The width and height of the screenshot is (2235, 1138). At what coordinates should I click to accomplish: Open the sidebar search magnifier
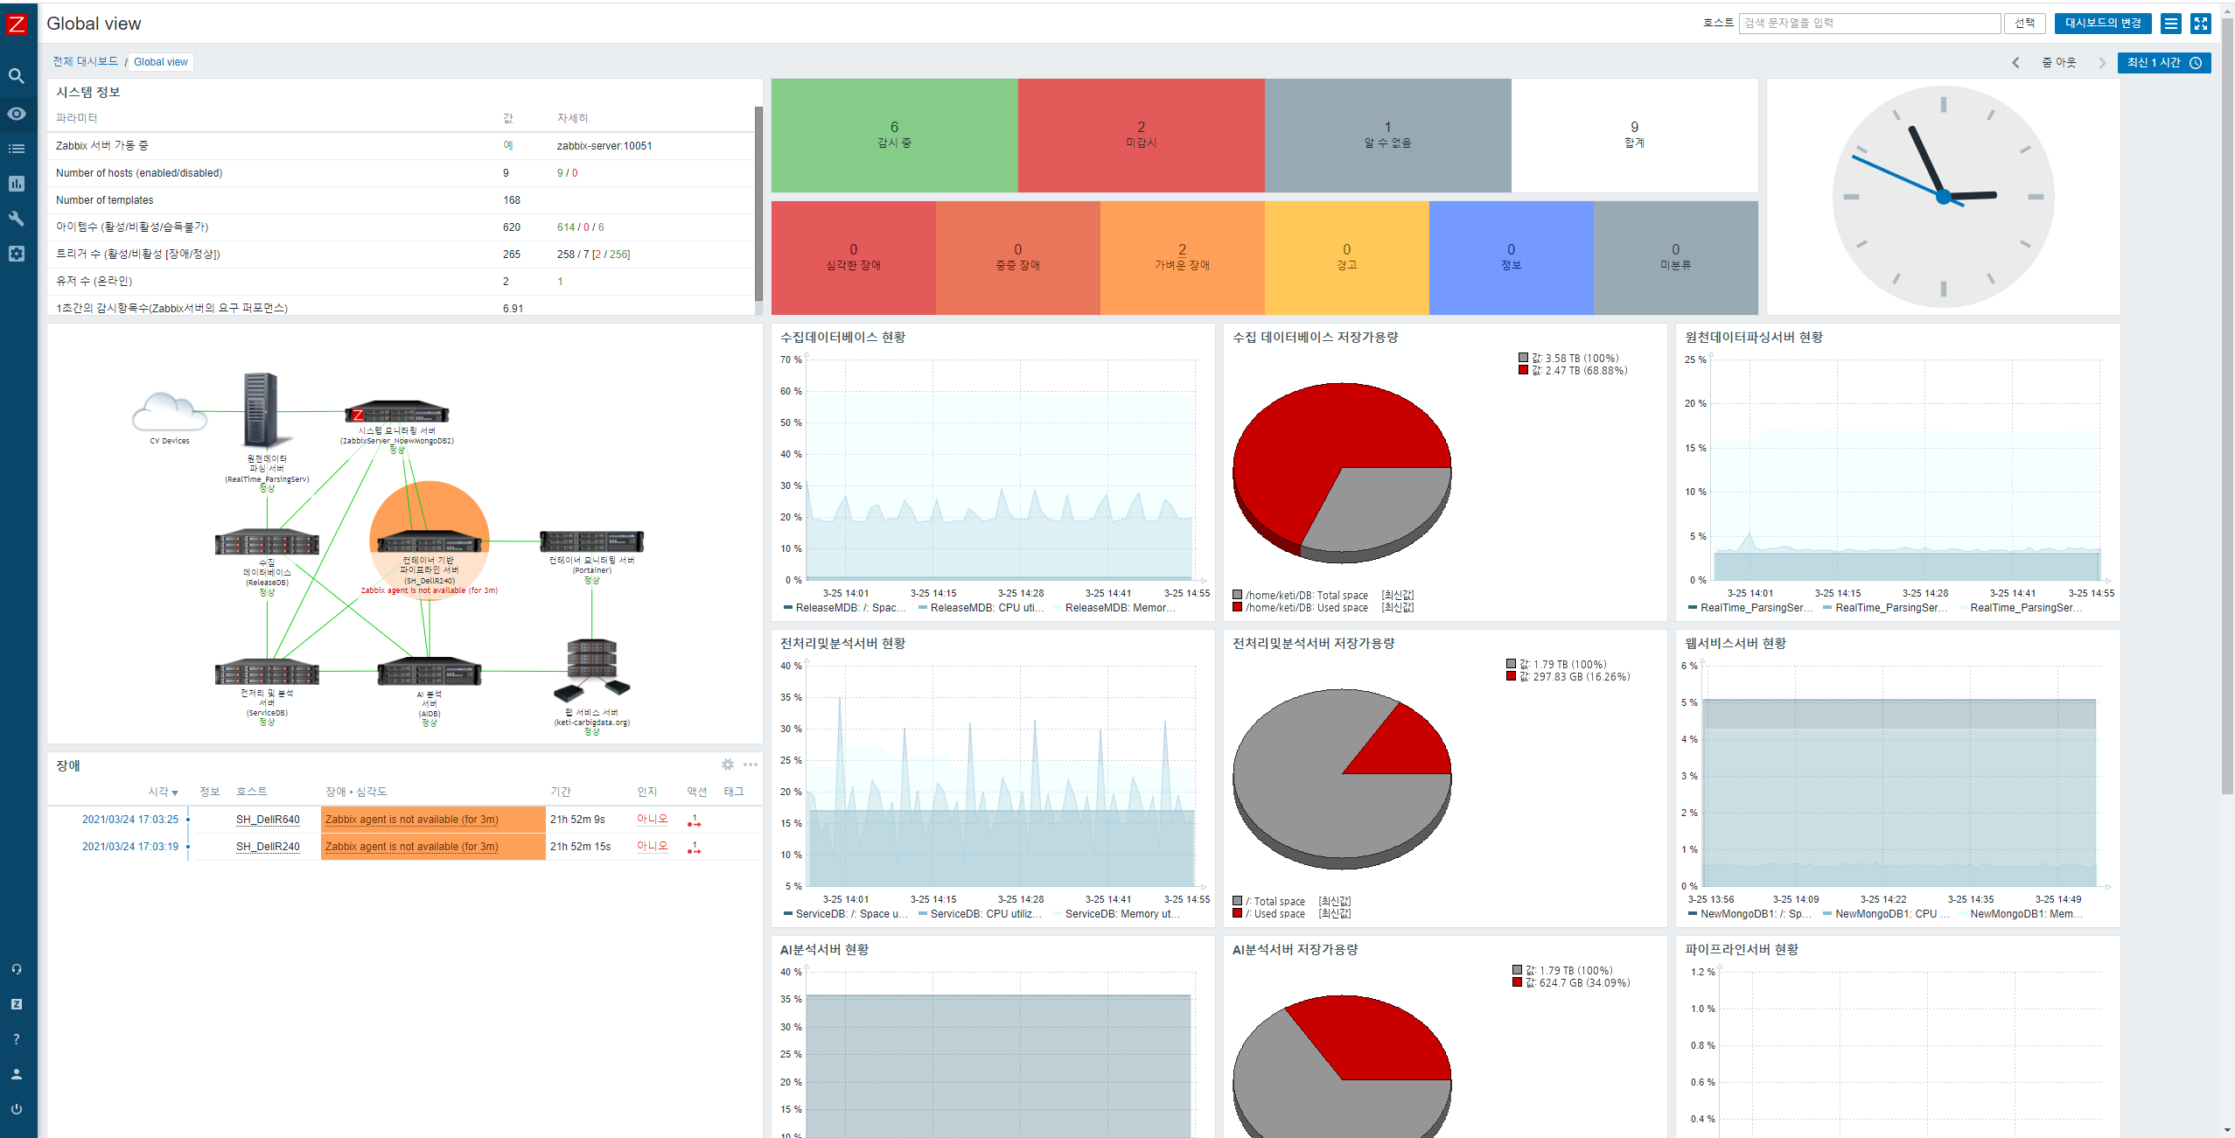click(17, 77)
